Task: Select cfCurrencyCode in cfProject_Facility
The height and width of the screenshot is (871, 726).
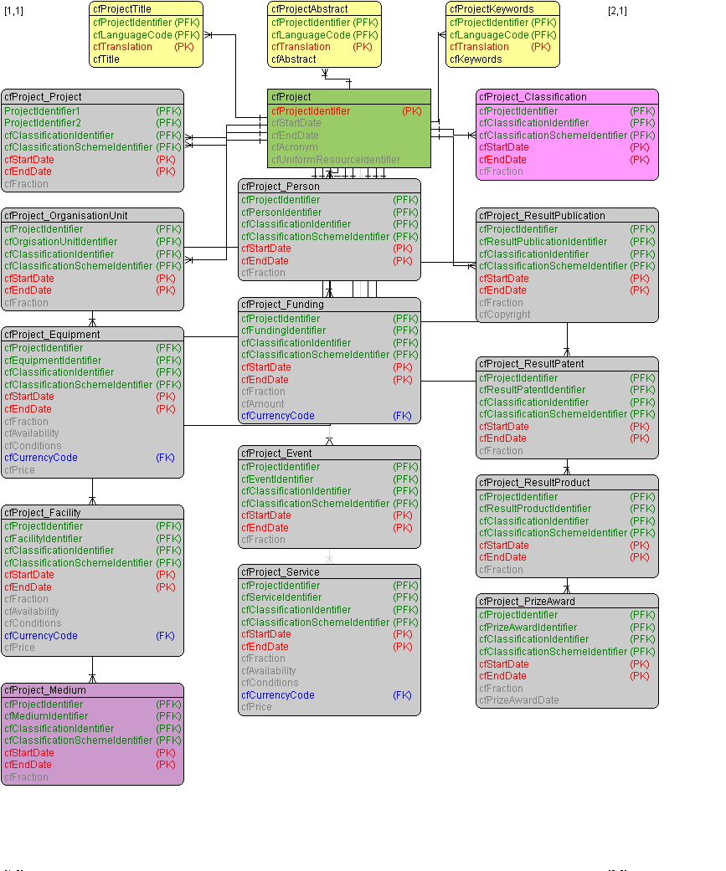Action: click(x=41, y=636)
